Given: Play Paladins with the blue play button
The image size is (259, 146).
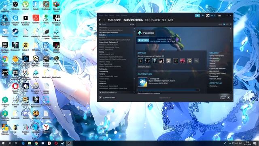Looking at the screenshot, I should point(143,40).
